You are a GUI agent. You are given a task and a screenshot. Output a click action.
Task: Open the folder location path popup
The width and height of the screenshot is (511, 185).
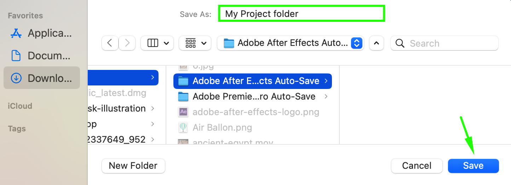(291, 43)
